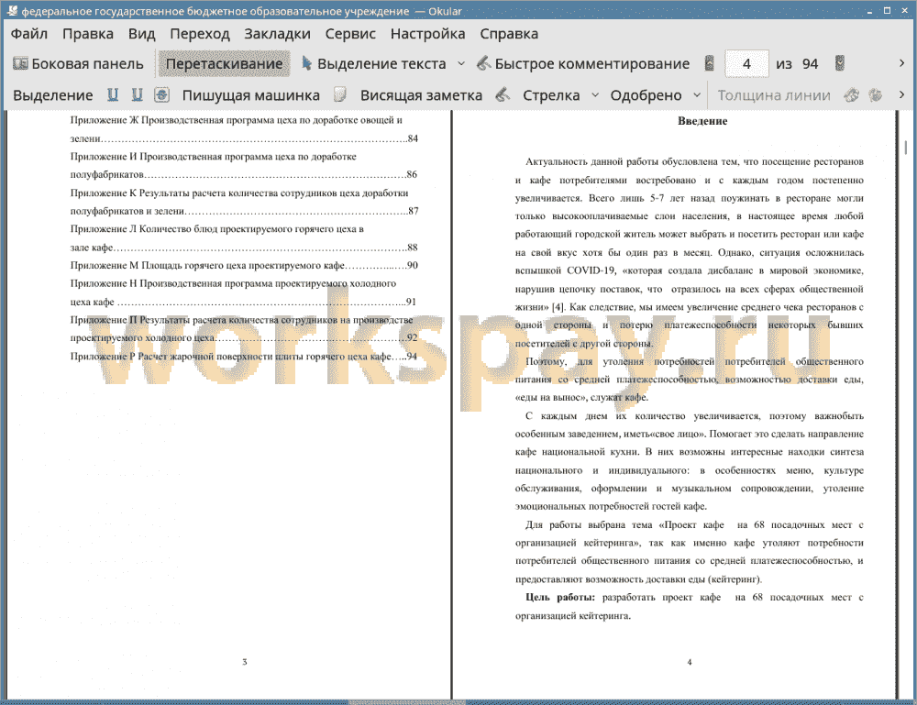Select the Висящая заметка pop-up note tool
The width and height of the screenshot is (917, 705).
[x=421, y=95]
